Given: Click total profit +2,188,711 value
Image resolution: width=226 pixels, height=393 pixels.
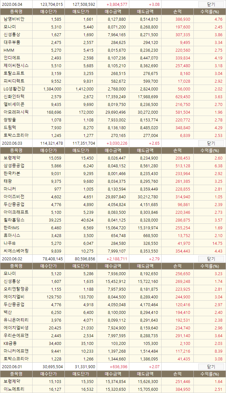Looking at the screenshot, I should (117, 259).
